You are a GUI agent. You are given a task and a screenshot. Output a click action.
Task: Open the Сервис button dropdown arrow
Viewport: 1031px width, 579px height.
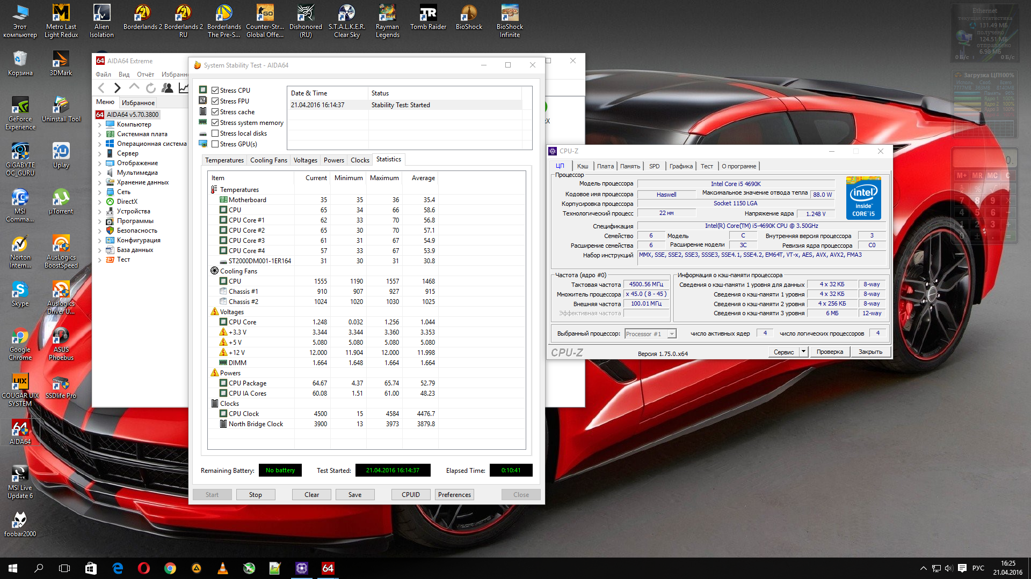click(803, 352)
